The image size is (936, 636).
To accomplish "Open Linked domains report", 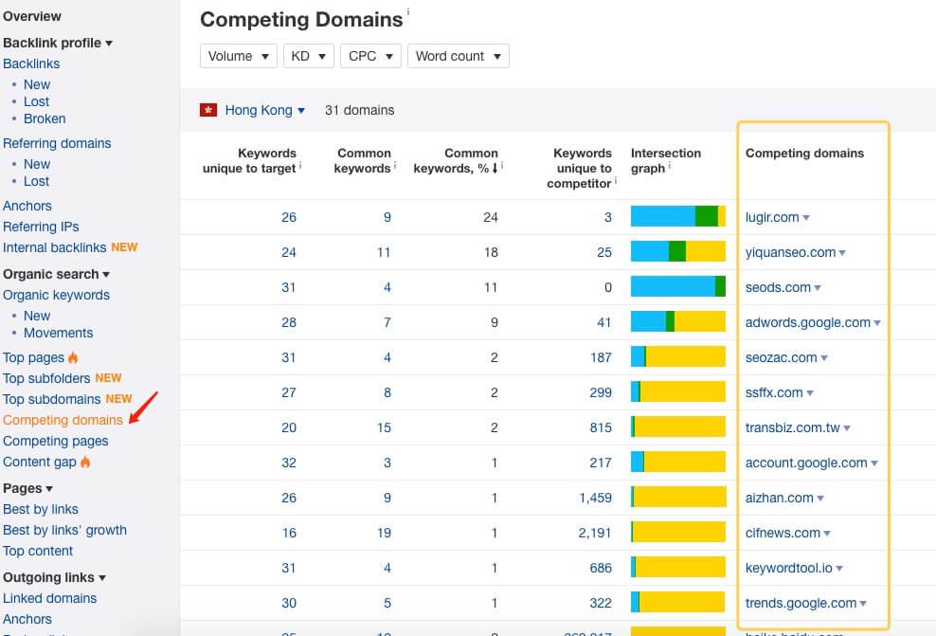I will [x=49, y=598].
